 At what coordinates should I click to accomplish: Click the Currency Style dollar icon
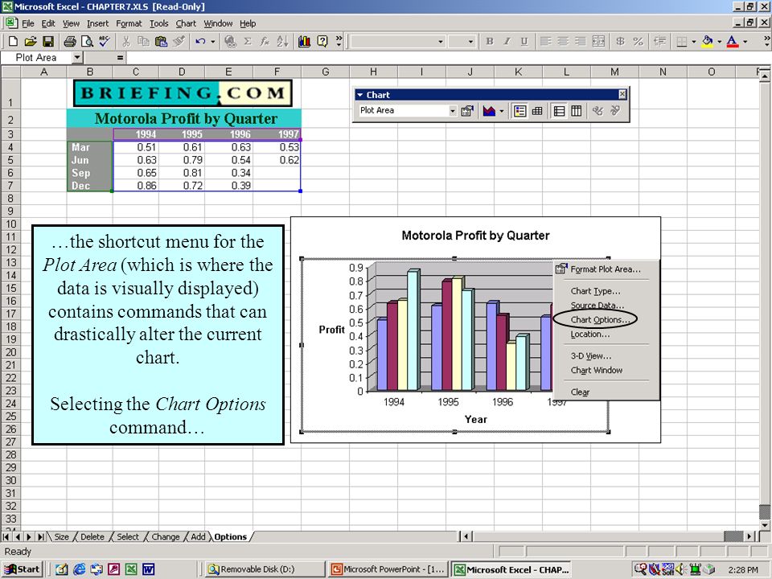pos(620,41)
